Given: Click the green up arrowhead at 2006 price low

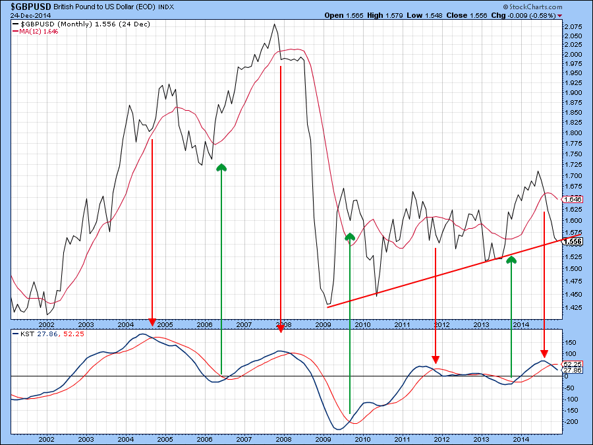Looking at the screenshot, I should coord(221,168).
